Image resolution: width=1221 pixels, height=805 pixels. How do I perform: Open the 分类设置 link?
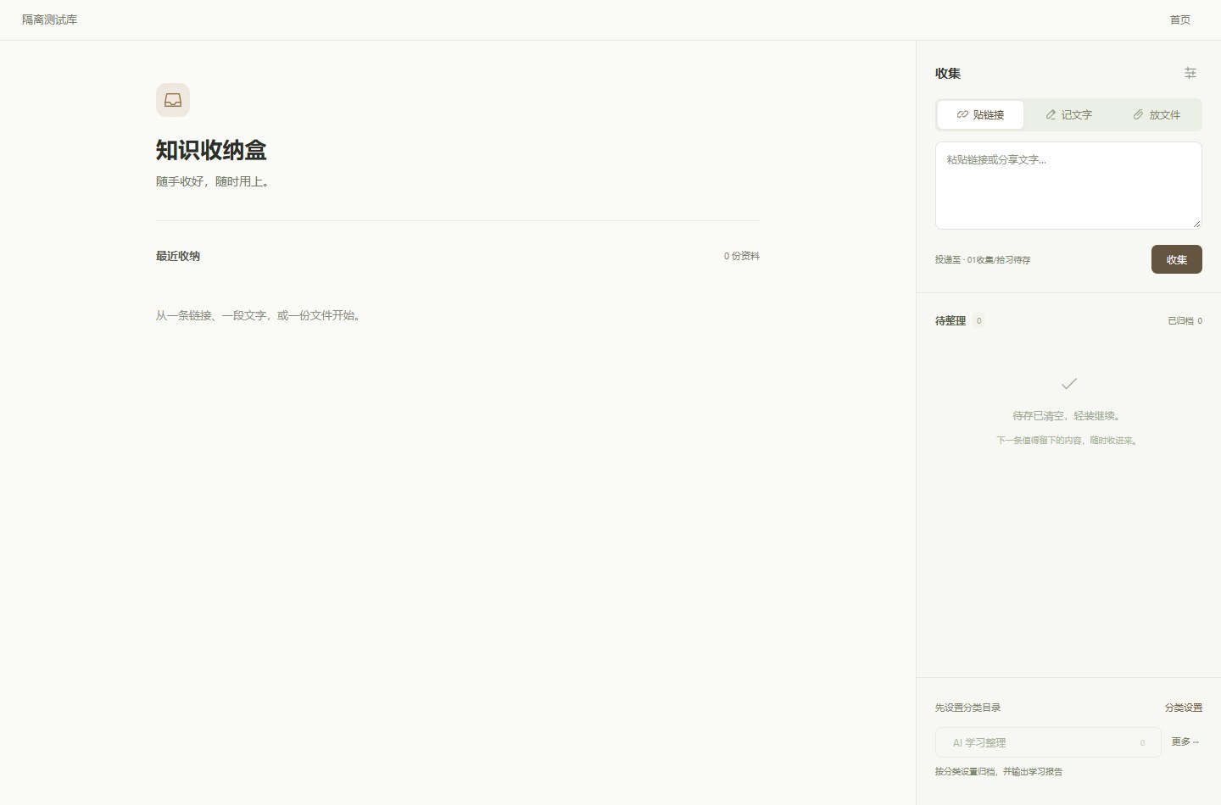pos(1184,708)
